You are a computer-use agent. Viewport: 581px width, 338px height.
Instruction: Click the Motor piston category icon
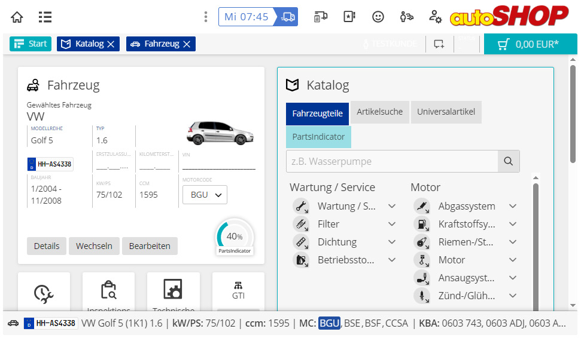pos(422,260)
